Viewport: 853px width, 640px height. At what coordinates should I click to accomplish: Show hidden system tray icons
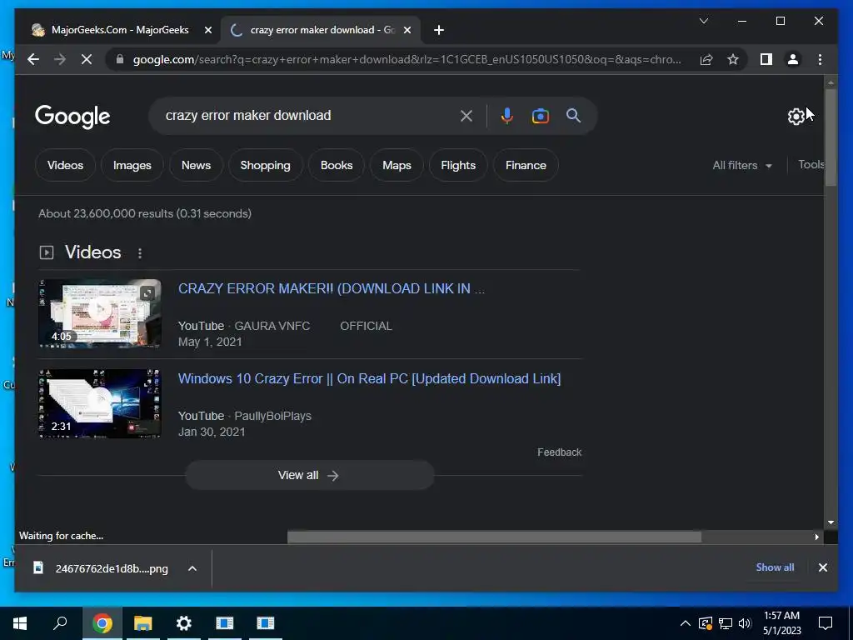coord(686,623)
